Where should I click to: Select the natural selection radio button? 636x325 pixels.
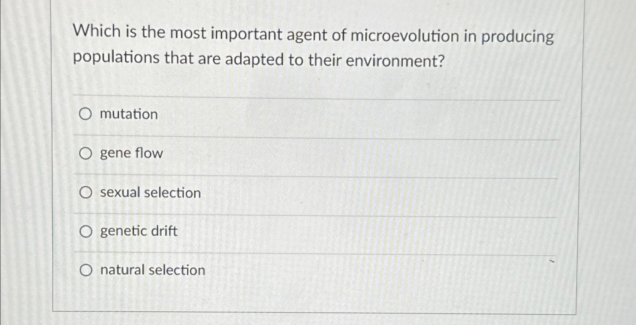pyautogui.click(x=86, y=270)
